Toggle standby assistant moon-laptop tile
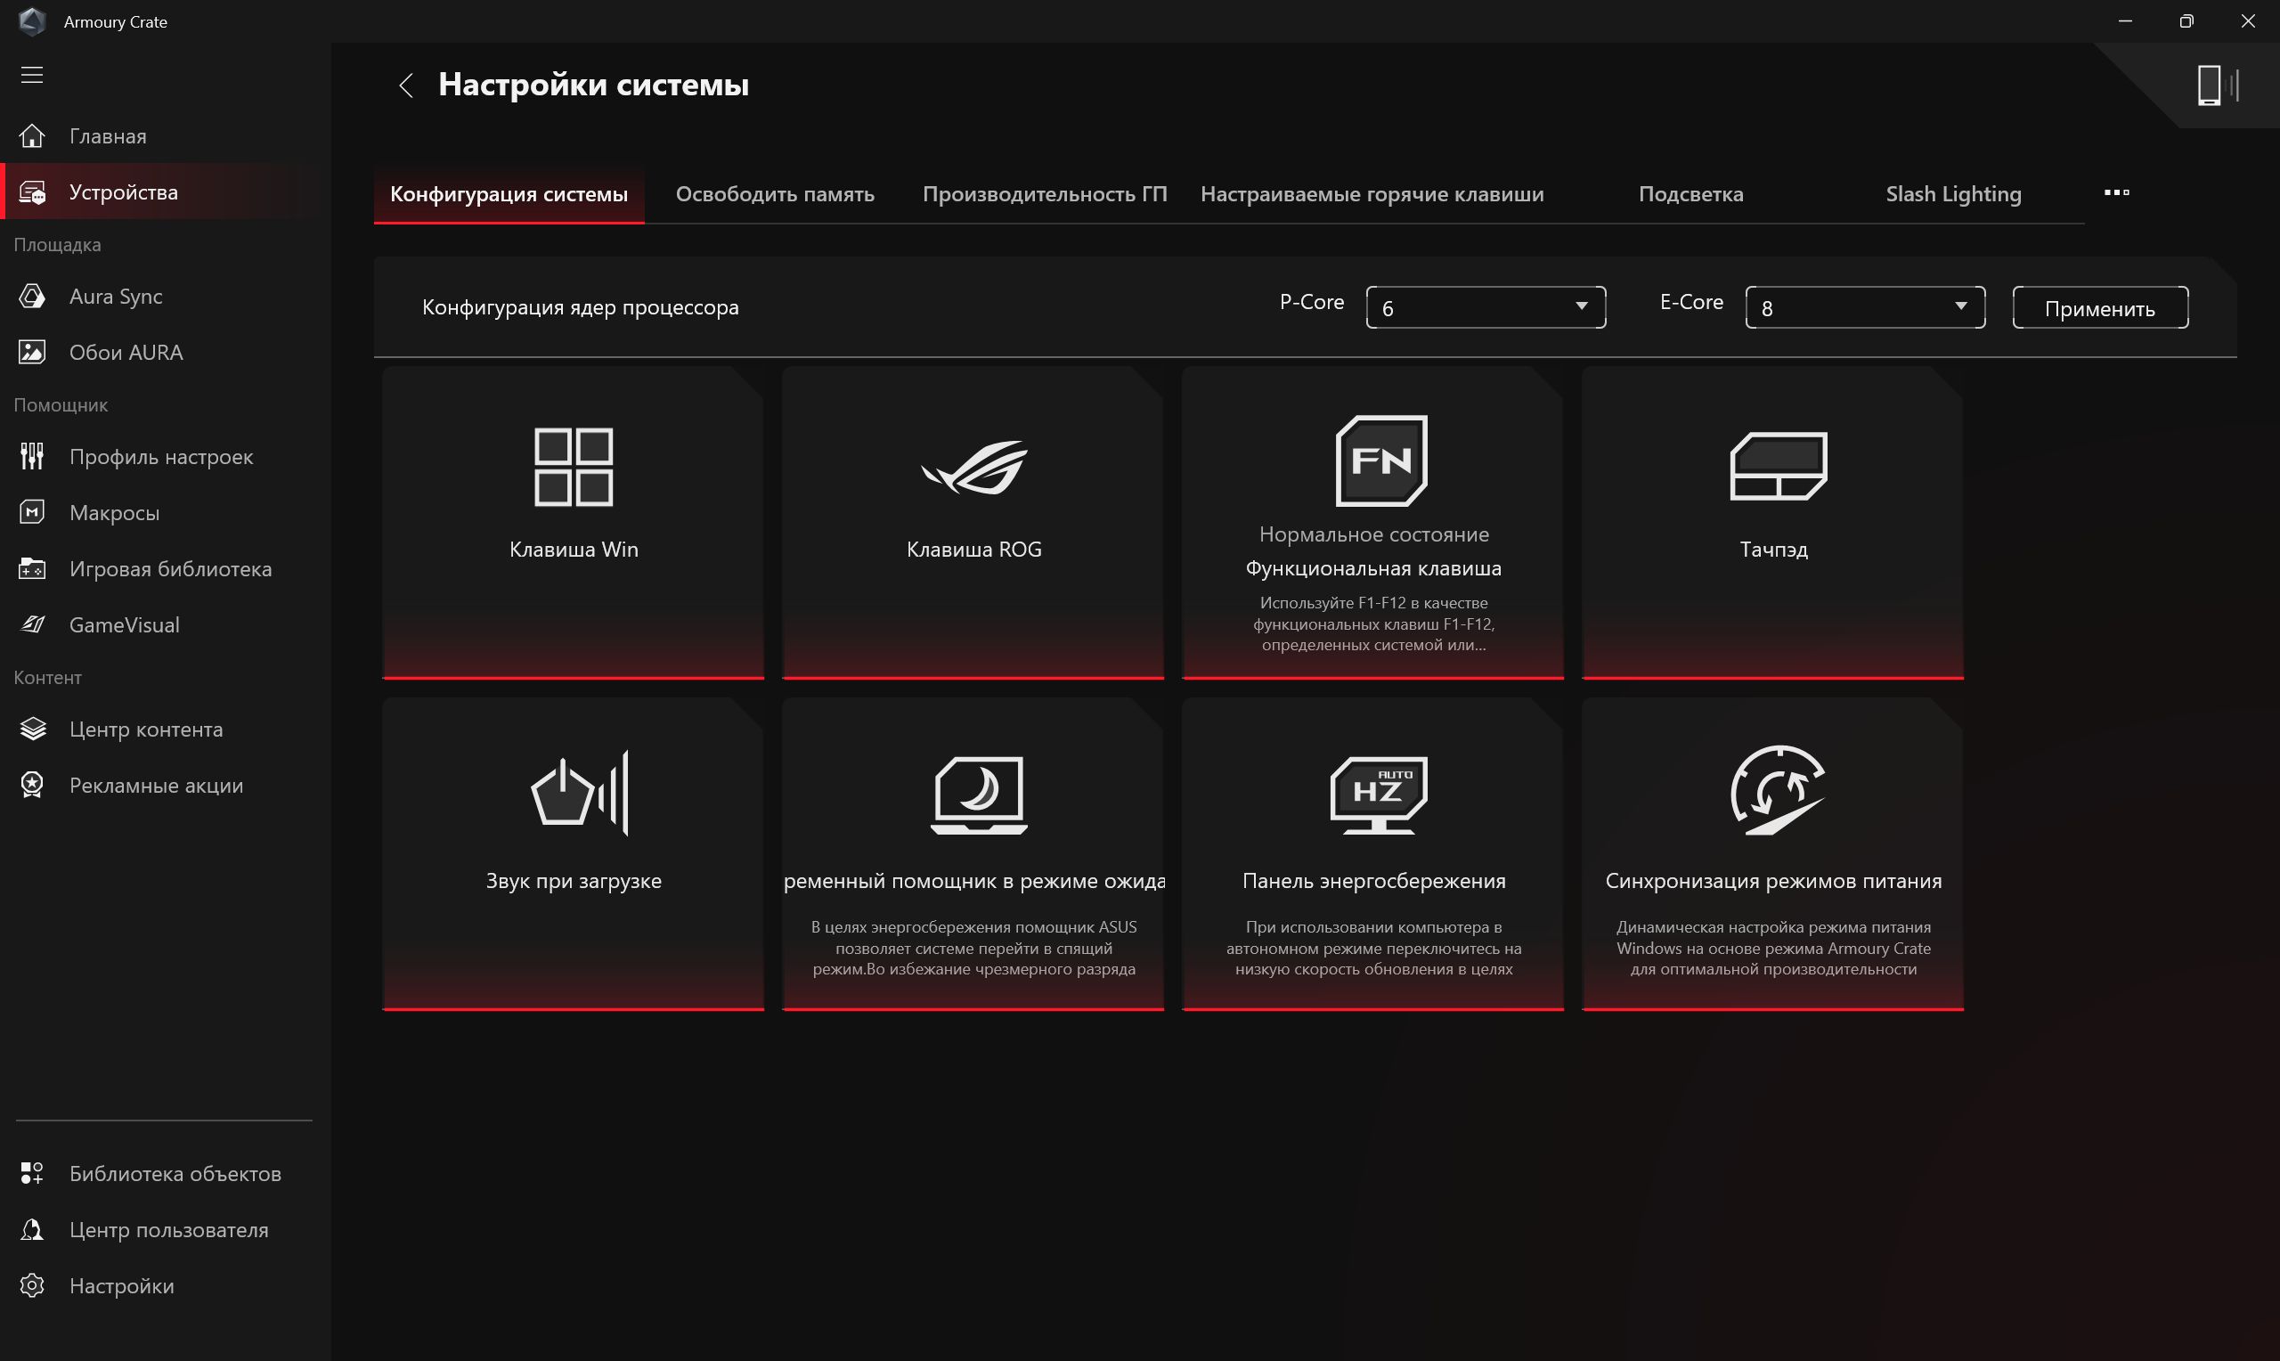This screenshot has height=1361, width=2280. [973, 854]
